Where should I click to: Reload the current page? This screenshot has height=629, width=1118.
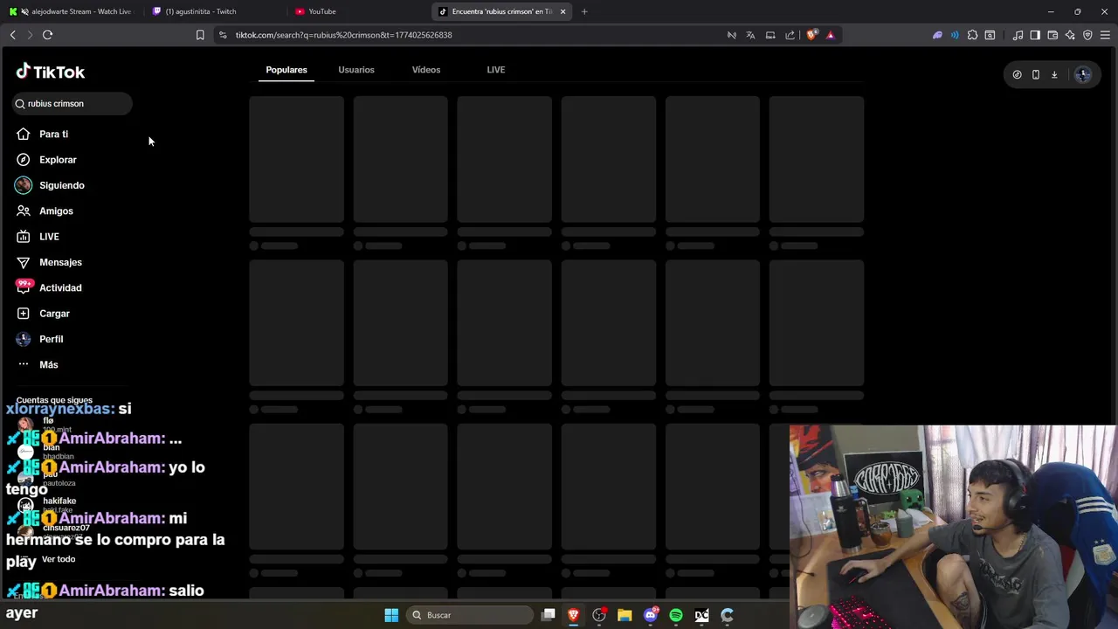(47, 35)
